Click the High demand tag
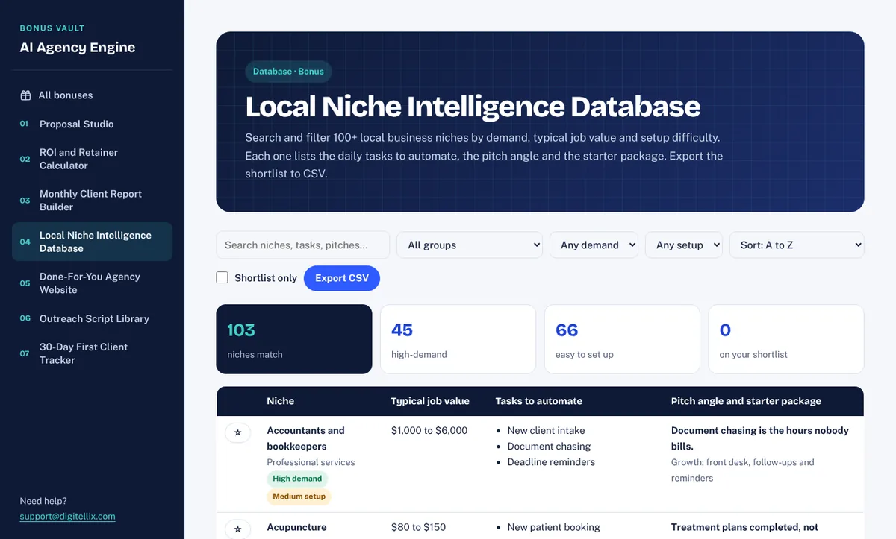The image size is (896, 539). click(297, 479)
